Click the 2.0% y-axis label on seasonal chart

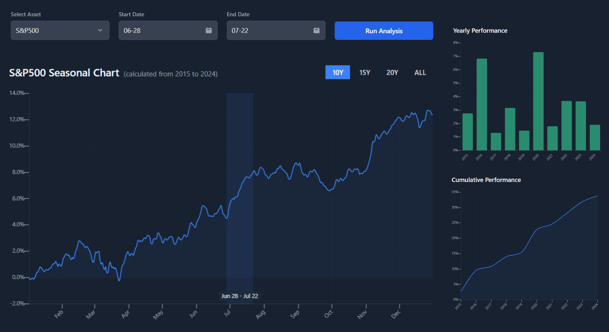(x=18, y=251)
